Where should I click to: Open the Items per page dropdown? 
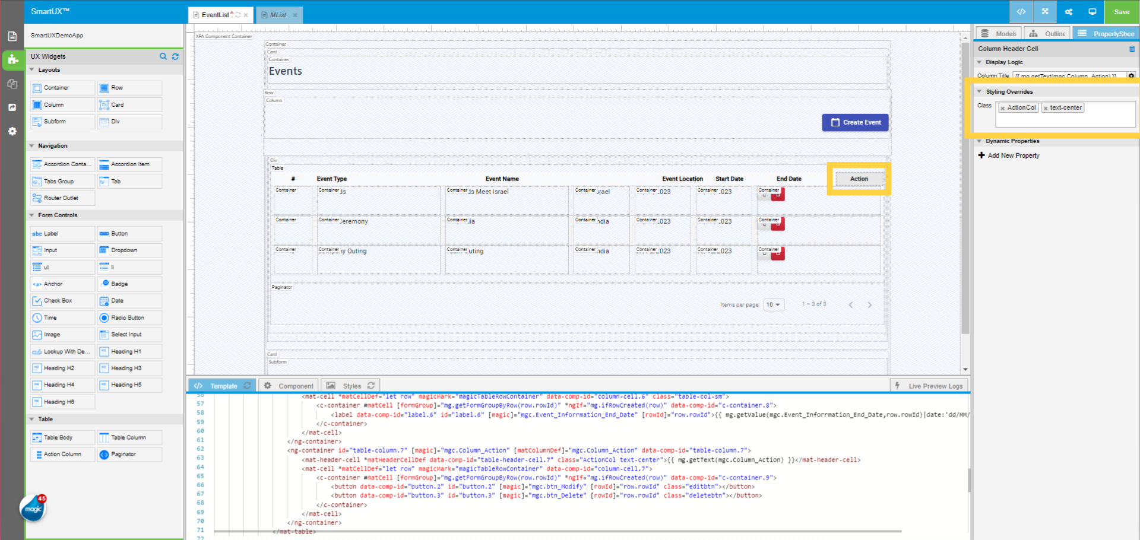[774, 304]
